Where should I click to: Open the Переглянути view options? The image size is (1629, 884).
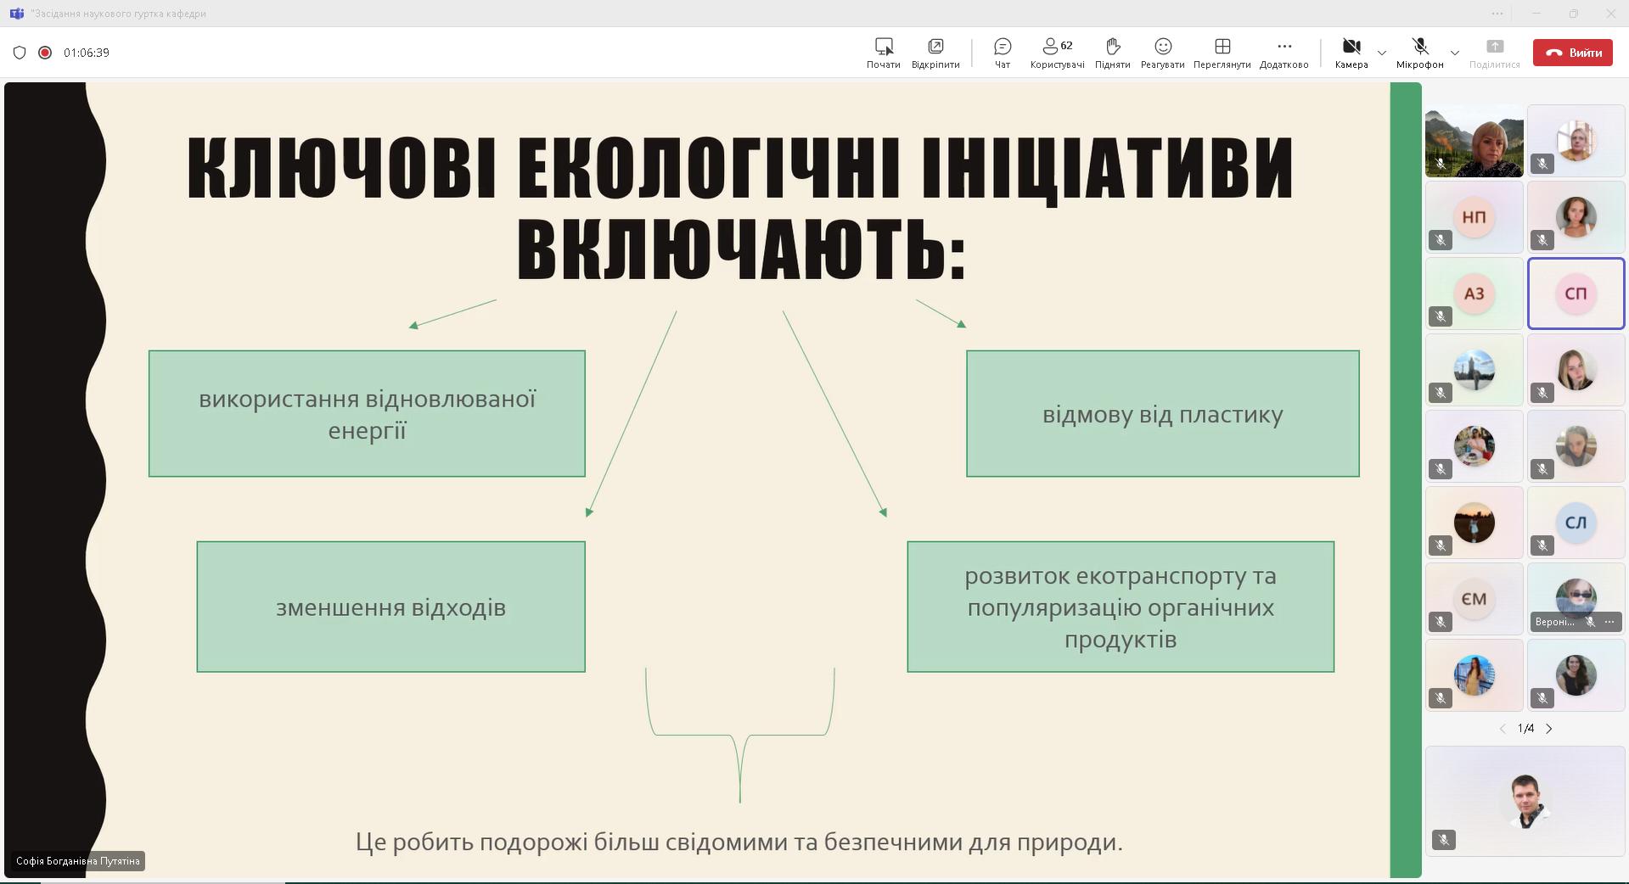tap(1222, 53)
